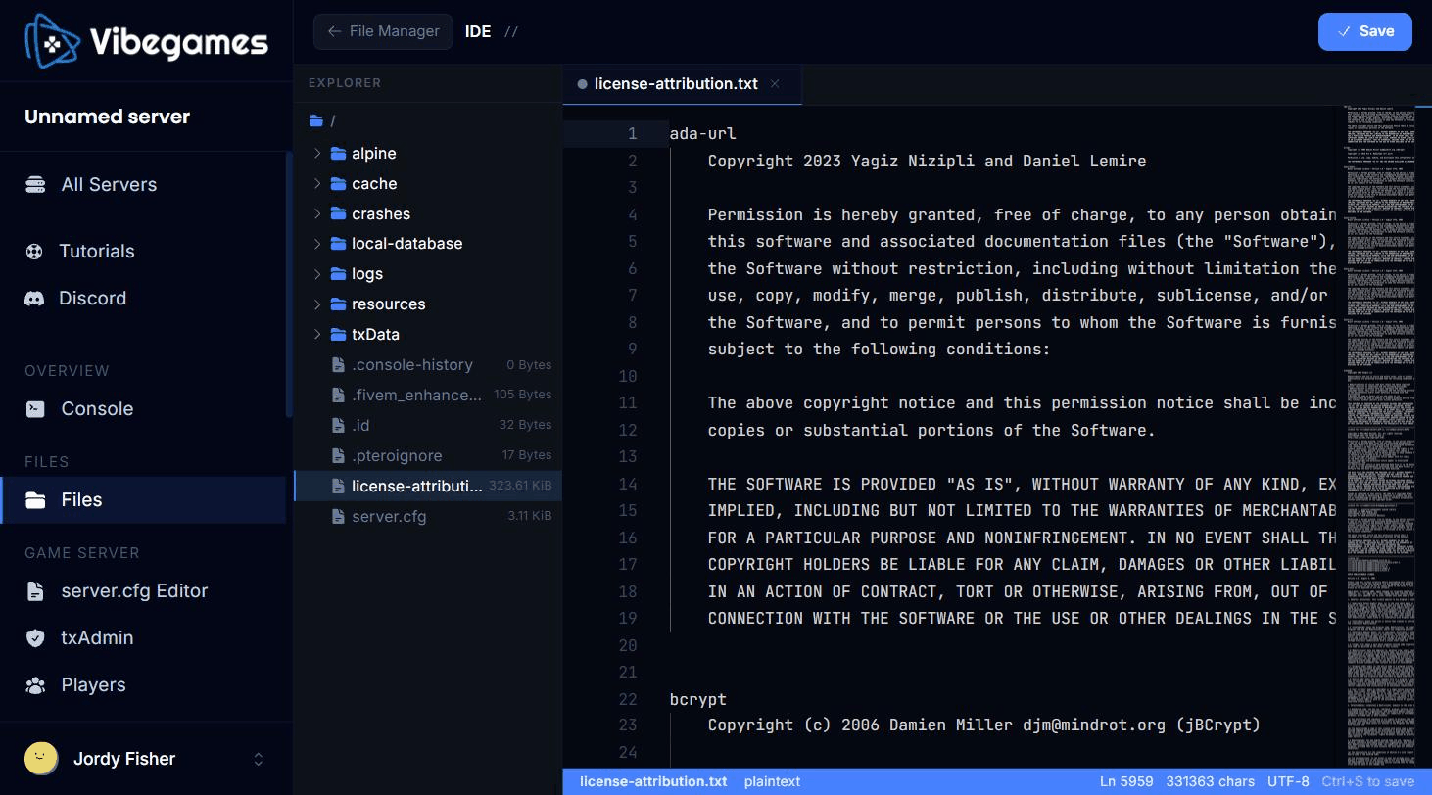Expand the alpine folder chevron
1432x795 pixels.
317,153
